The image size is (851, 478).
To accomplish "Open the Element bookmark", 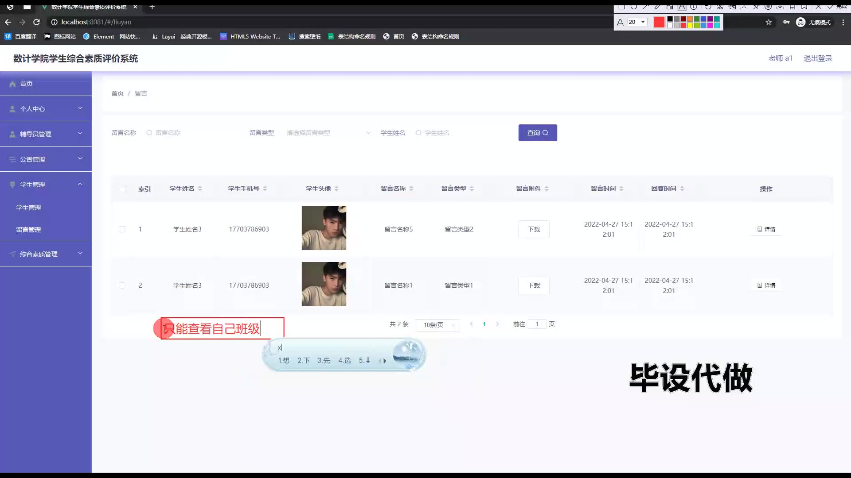I will pyautogui.click(x=112, y=36).
